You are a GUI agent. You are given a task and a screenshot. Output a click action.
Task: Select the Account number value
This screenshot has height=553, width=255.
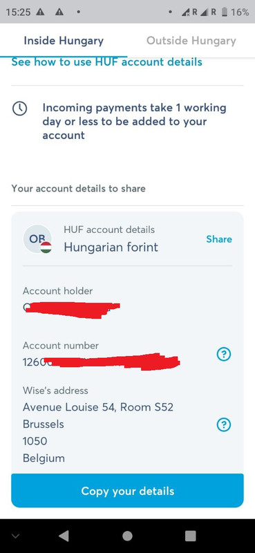pyautogui.click(x=102, y=362)
